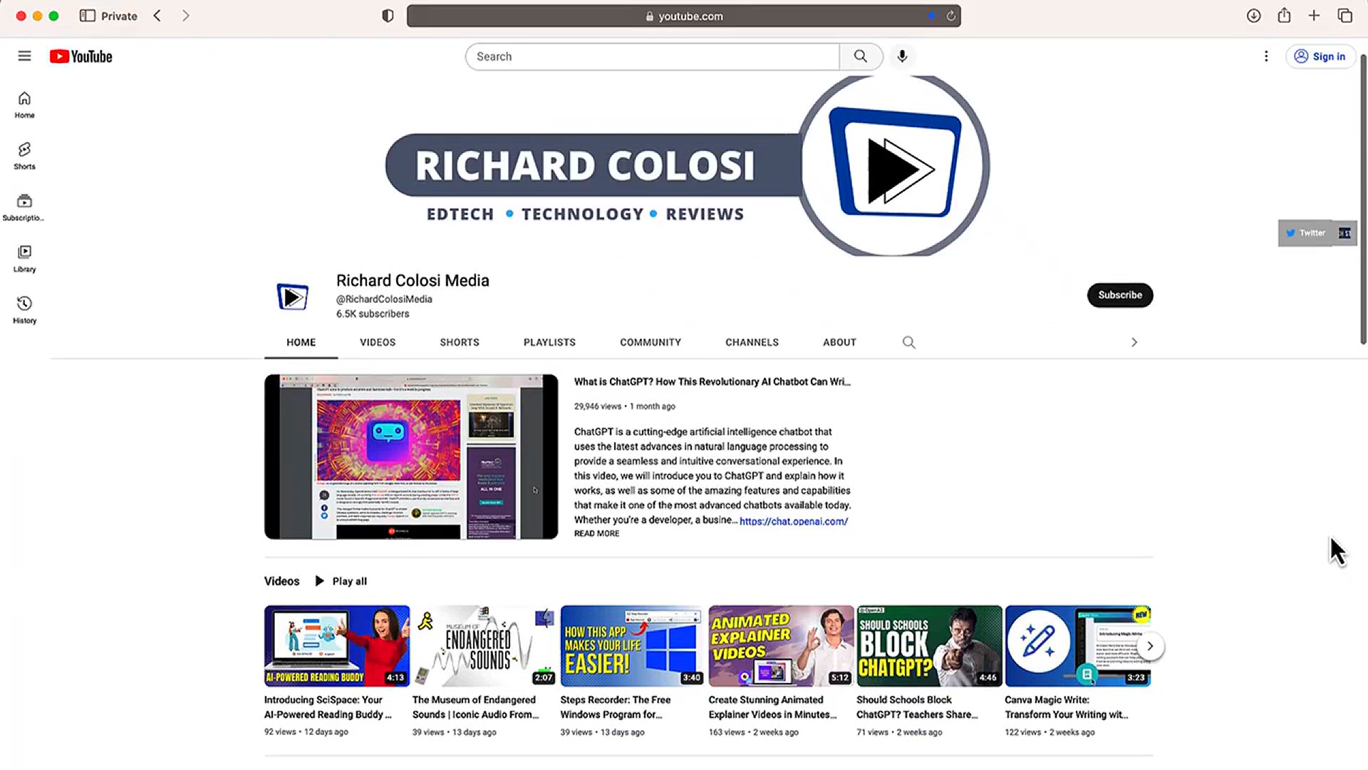Open Canva Magic Write video title
The image size is (1368, 770).
1066,707
